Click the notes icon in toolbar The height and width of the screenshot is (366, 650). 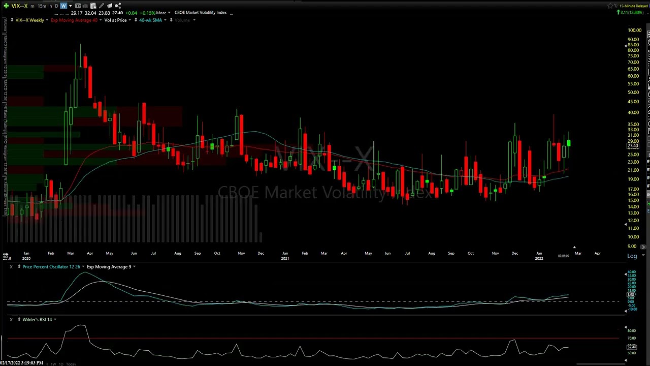[x=110, y=6]
